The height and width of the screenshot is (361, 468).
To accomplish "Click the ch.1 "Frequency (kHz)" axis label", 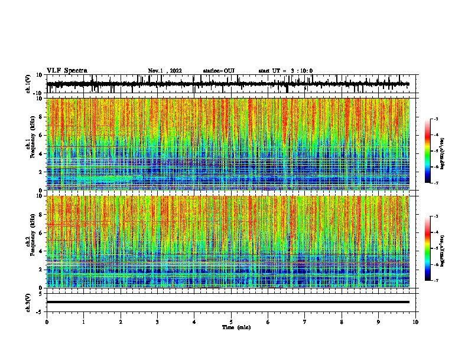I will [33, 137].
